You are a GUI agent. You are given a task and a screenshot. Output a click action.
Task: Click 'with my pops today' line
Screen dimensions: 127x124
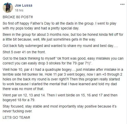tap(41, 28)
